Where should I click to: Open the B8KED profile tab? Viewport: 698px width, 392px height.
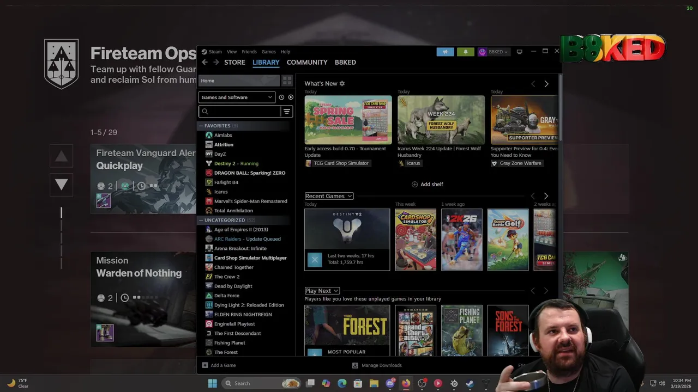345,62
